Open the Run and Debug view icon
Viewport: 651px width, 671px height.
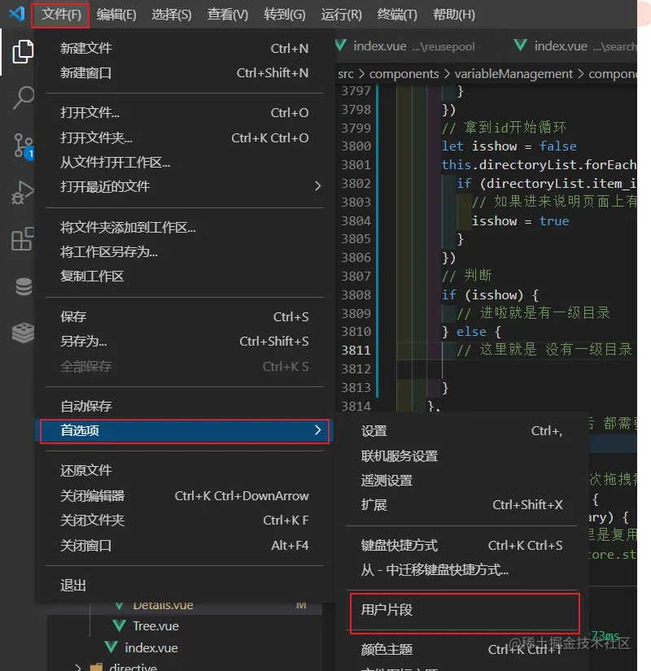coord(22,192)
